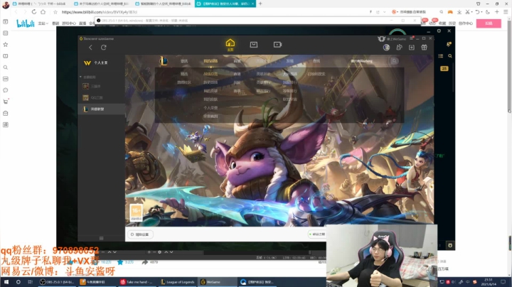This screenshot has width=512, height=287.
Task: Open new browser tab plus button
Action: click(x=260, y=4)
